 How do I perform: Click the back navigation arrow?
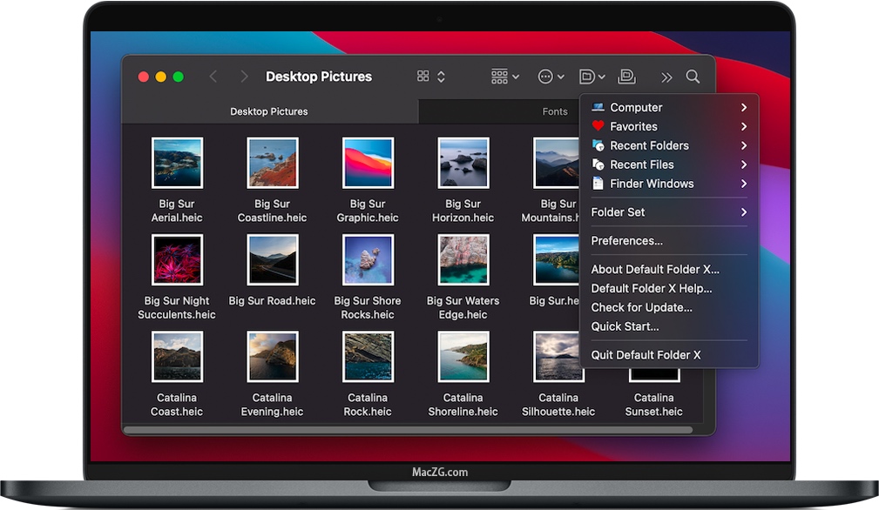[x=213, y=77]
